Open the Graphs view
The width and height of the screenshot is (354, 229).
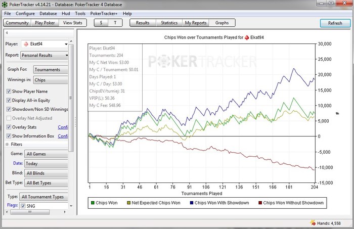pyautogui.click(x=222, y=23)
